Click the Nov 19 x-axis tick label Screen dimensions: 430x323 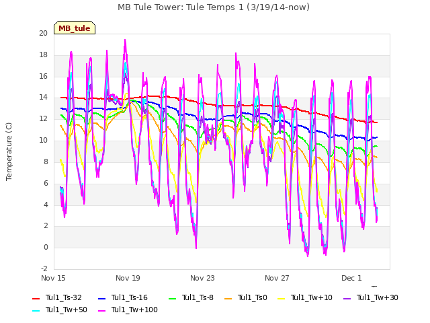pos(128,278)
